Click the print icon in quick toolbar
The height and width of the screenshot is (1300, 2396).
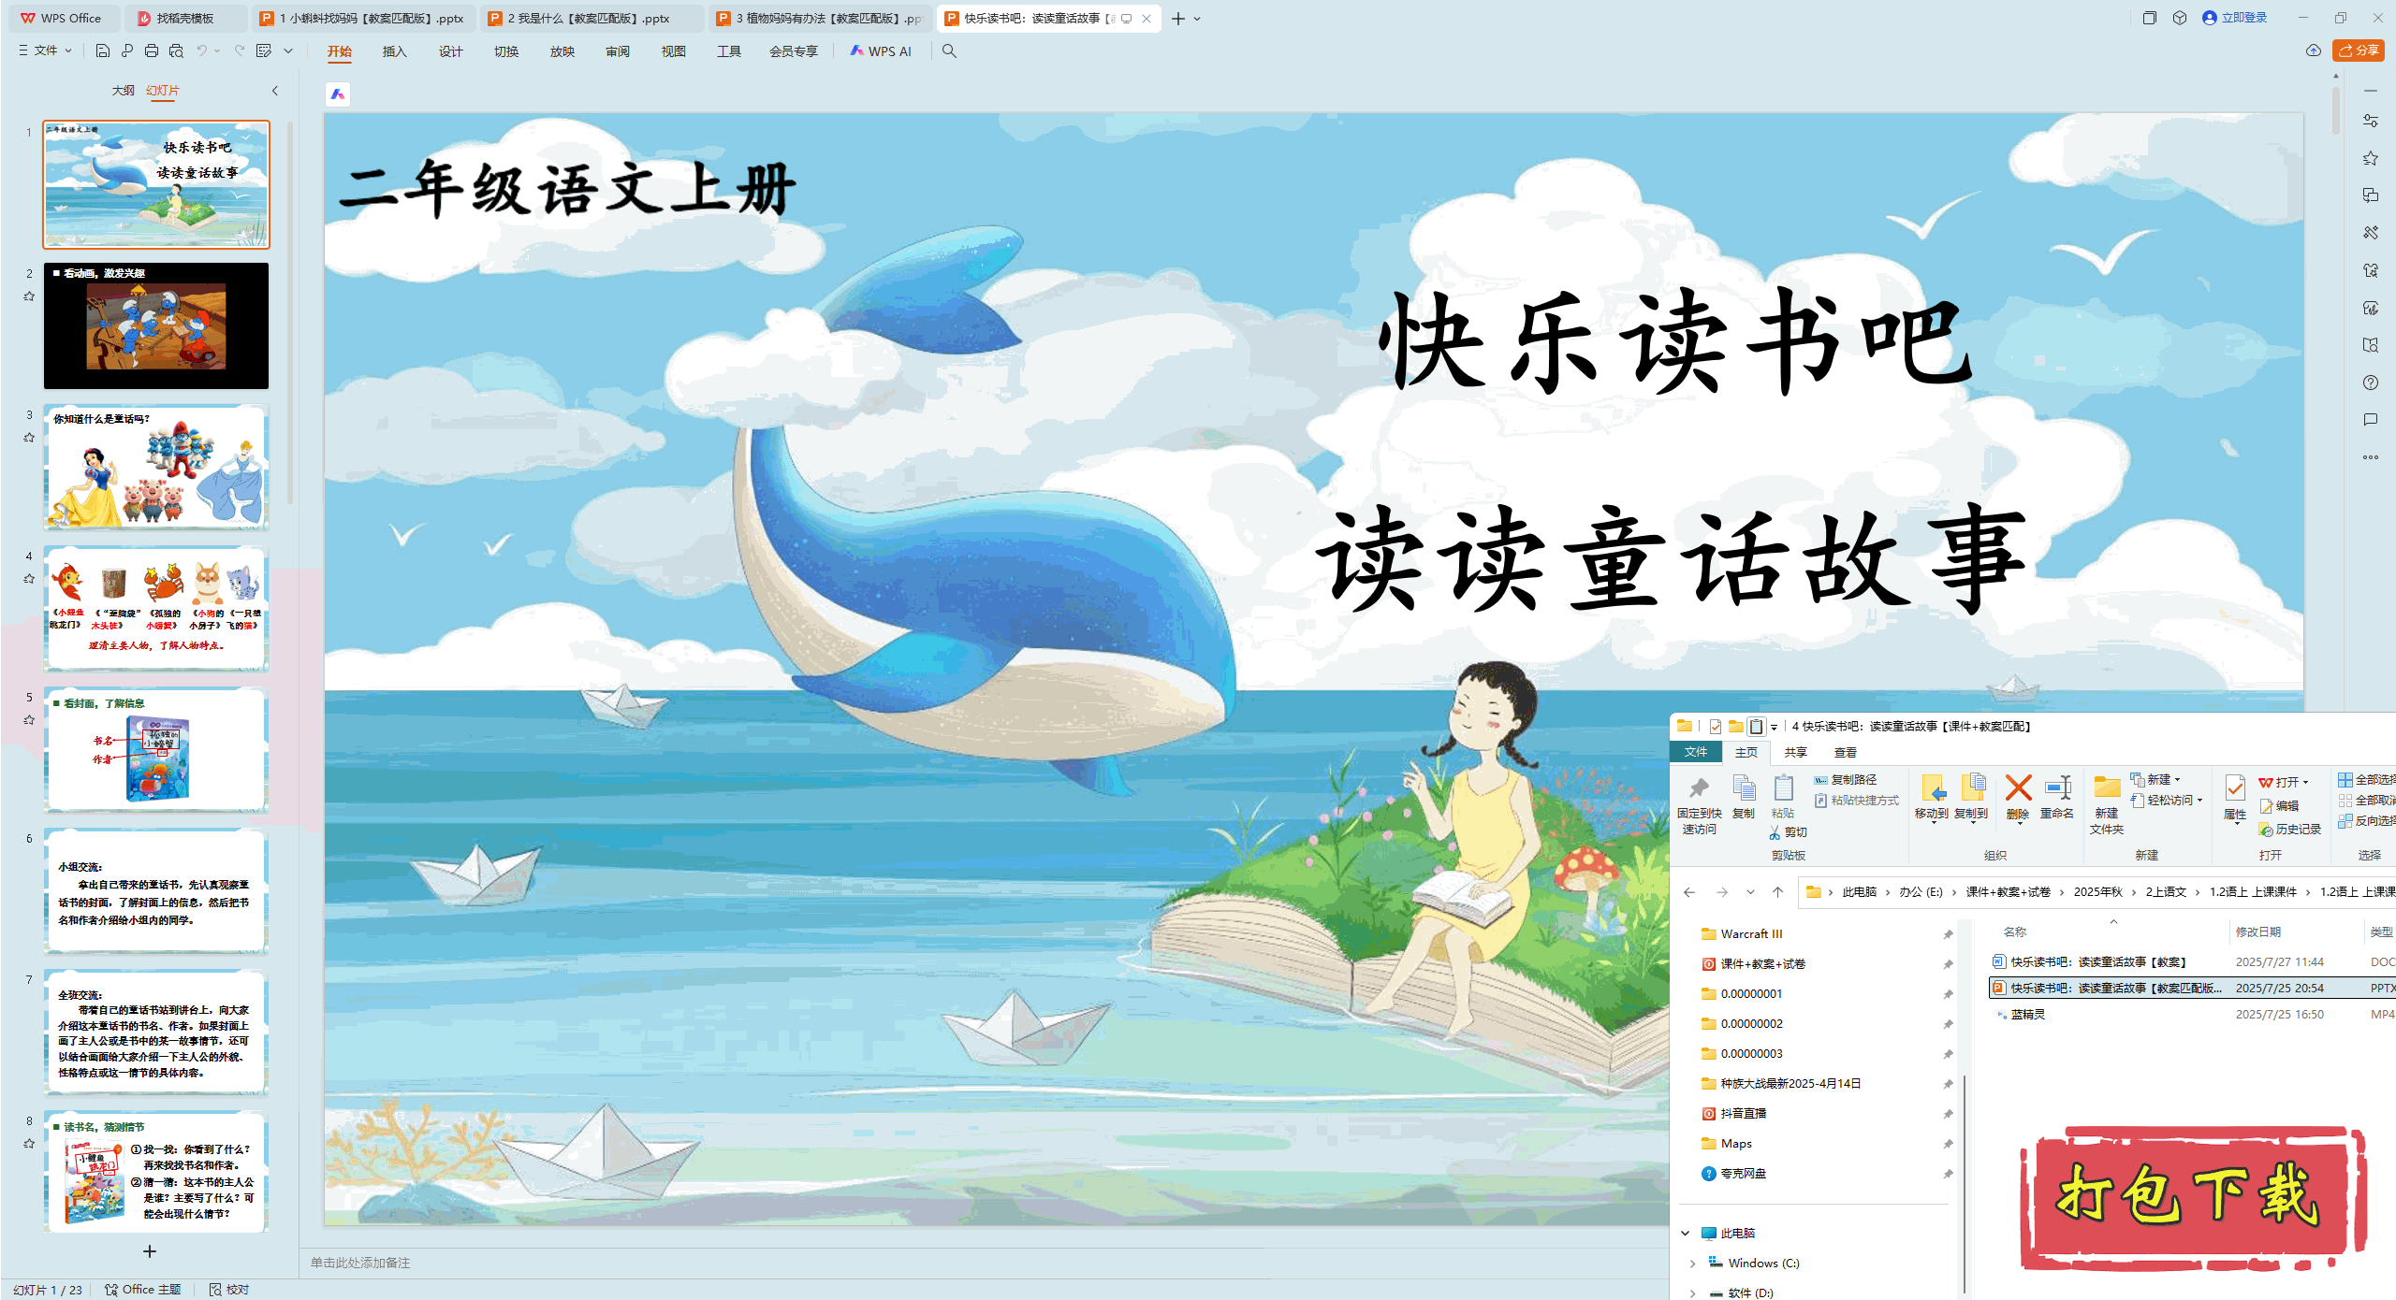click(x=152, y=51)
